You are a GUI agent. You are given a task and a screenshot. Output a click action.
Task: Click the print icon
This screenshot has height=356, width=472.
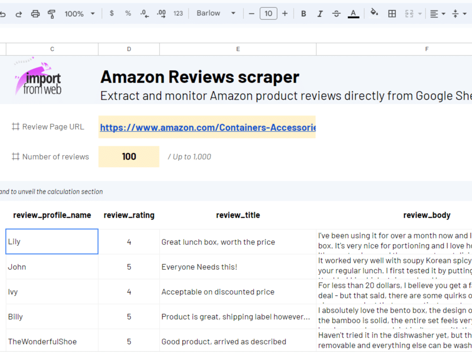(x=35, y=14)
